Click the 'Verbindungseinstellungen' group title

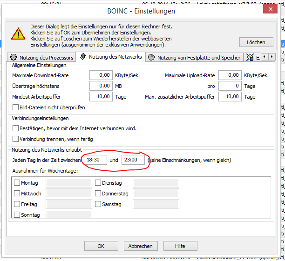tap(40, 118)
